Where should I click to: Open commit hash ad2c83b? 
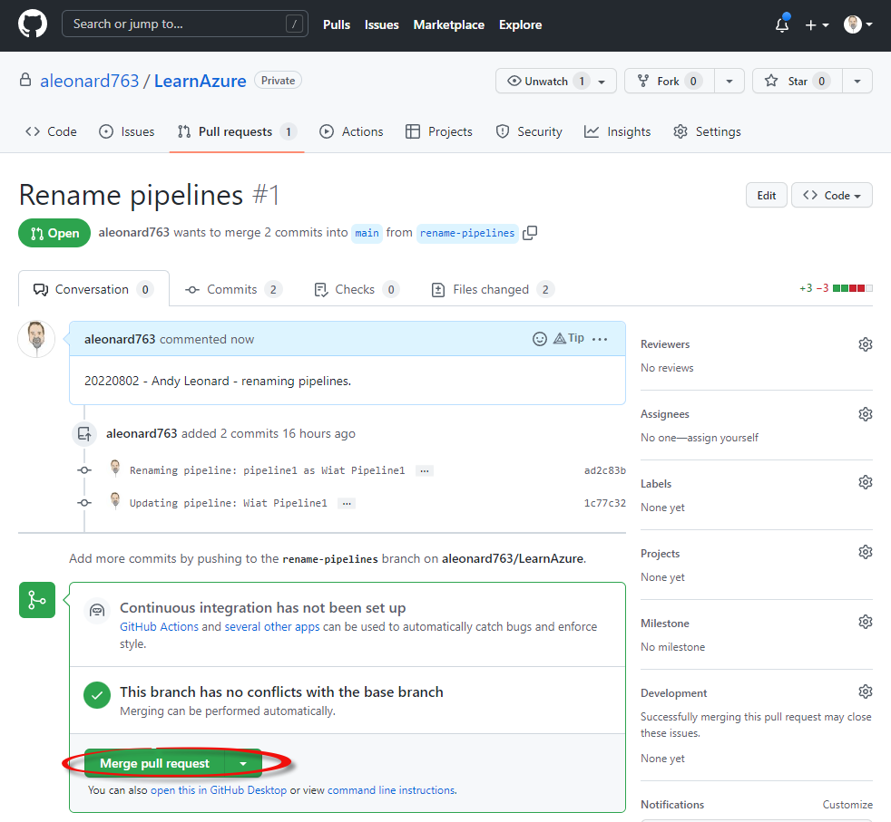pyautogui.click(x=604, y=470)
